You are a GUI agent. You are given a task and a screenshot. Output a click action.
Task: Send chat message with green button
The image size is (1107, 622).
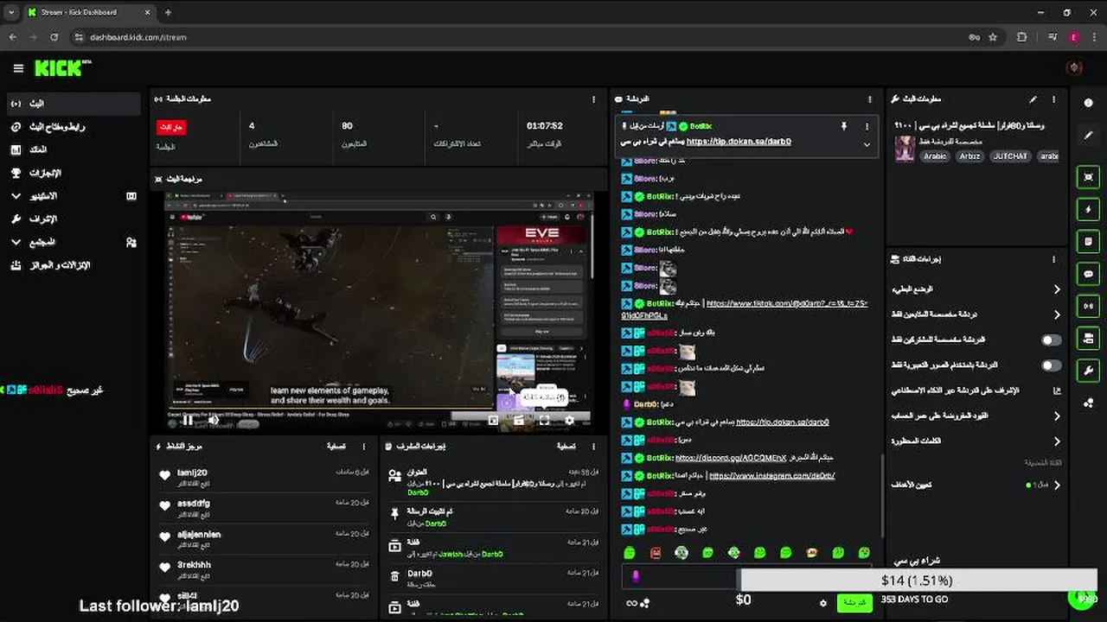854,602
